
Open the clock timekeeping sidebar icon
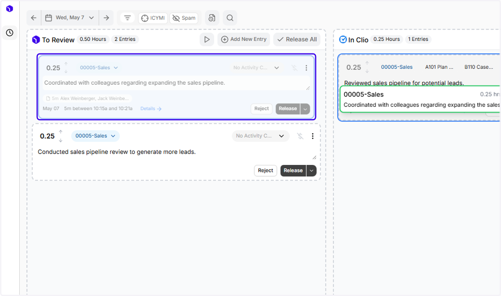click(10, 33)
